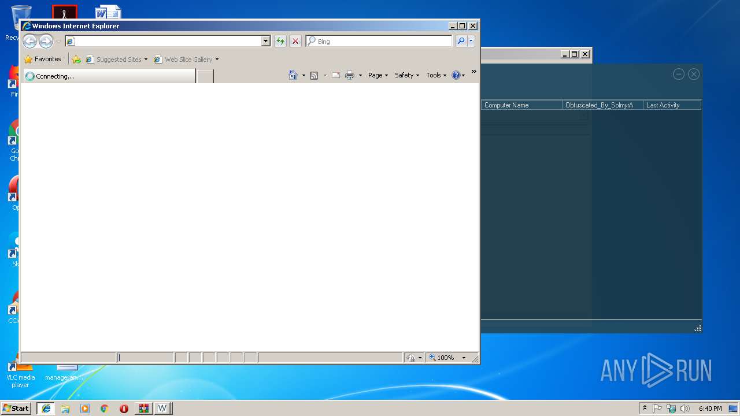The height and width of the screenshot is (416, 740).
Task: Click the RSS feeds icon
Action: coord(314,75)
